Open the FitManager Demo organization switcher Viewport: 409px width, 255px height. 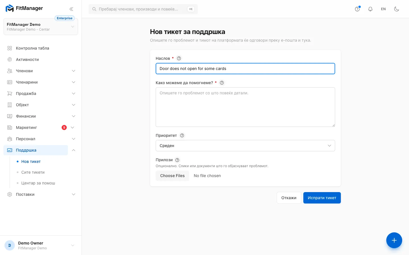pos(41,27)
